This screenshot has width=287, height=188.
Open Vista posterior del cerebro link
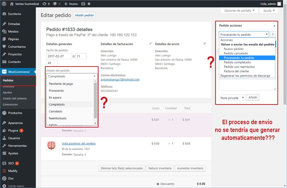click(79, 144)
